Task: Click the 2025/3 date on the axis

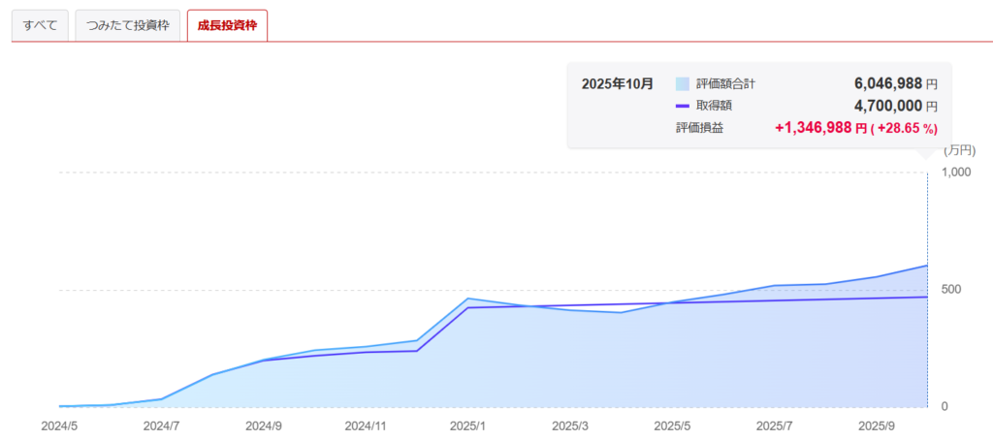Action: pos(570,425)
